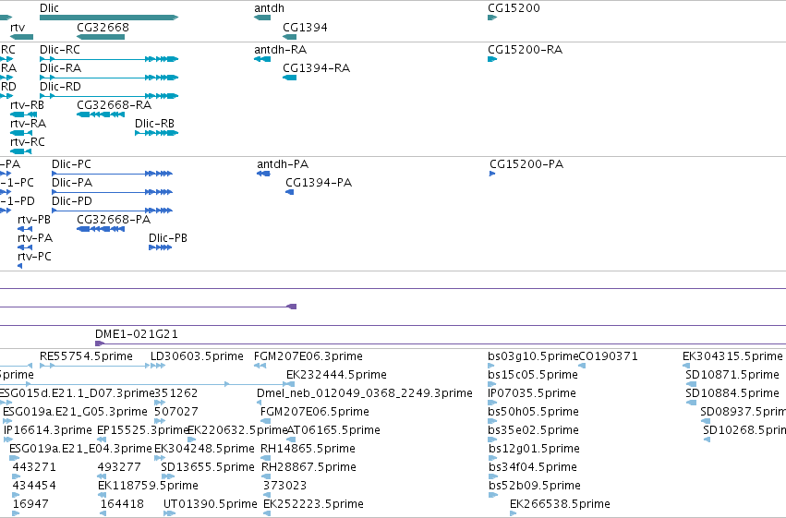Select the bs34f04.5prime EST
786x518 pixels.
click(493, 476)
